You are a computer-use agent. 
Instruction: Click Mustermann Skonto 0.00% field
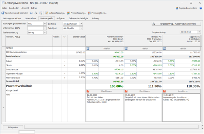pos(92,65)
